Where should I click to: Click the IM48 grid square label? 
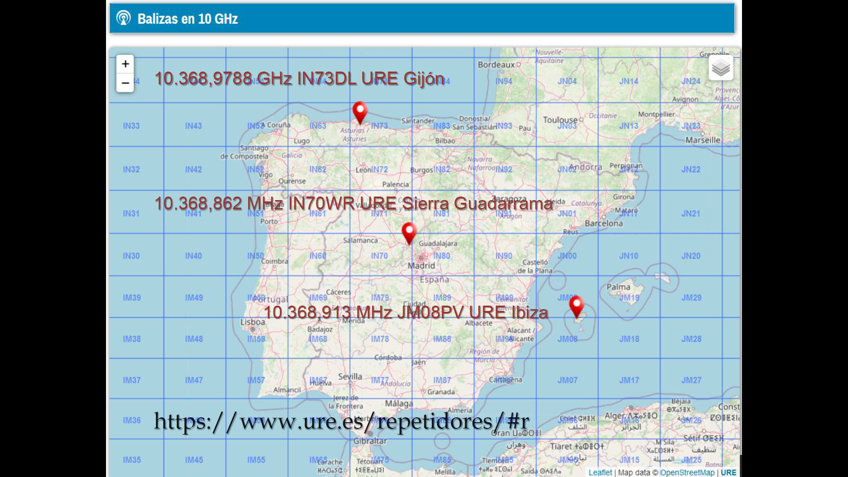194,339
